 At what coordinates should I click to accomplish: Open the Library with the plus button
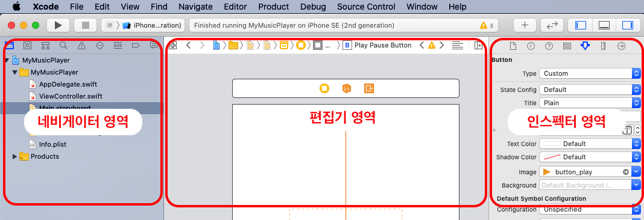point(525,25)
